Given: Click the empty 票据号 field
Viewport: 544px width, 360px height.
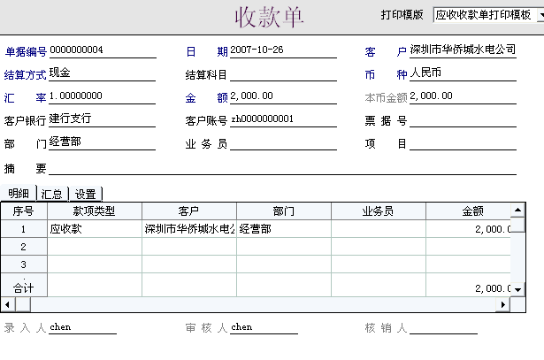Looking at the screenshot, I should 463,120.
